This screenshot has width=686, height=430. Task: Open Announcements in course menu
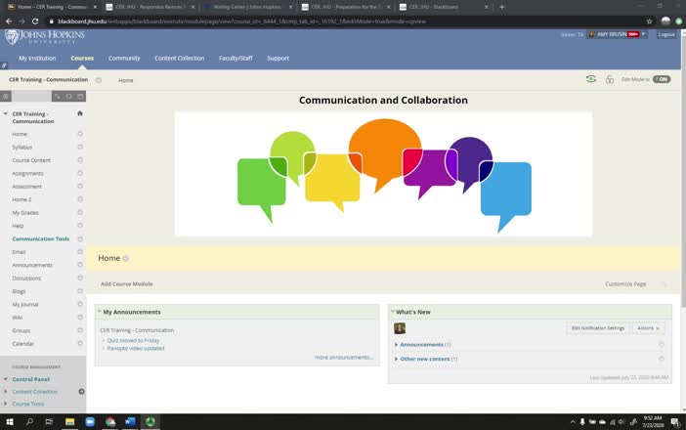coord(32,265)
